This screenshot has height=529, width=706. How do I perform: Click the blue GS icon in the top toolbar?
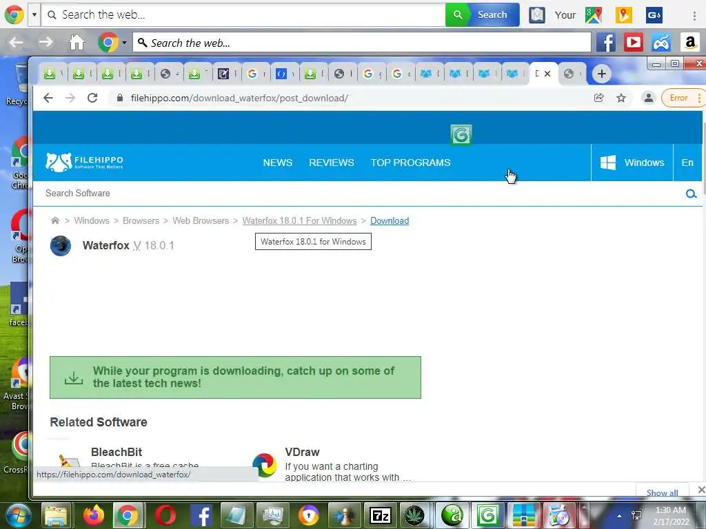[654, 15]
